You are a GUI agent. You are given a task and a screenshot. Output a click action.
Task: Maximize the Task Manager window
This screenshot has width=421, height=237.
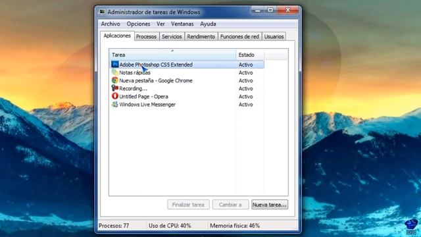[270, 11]
